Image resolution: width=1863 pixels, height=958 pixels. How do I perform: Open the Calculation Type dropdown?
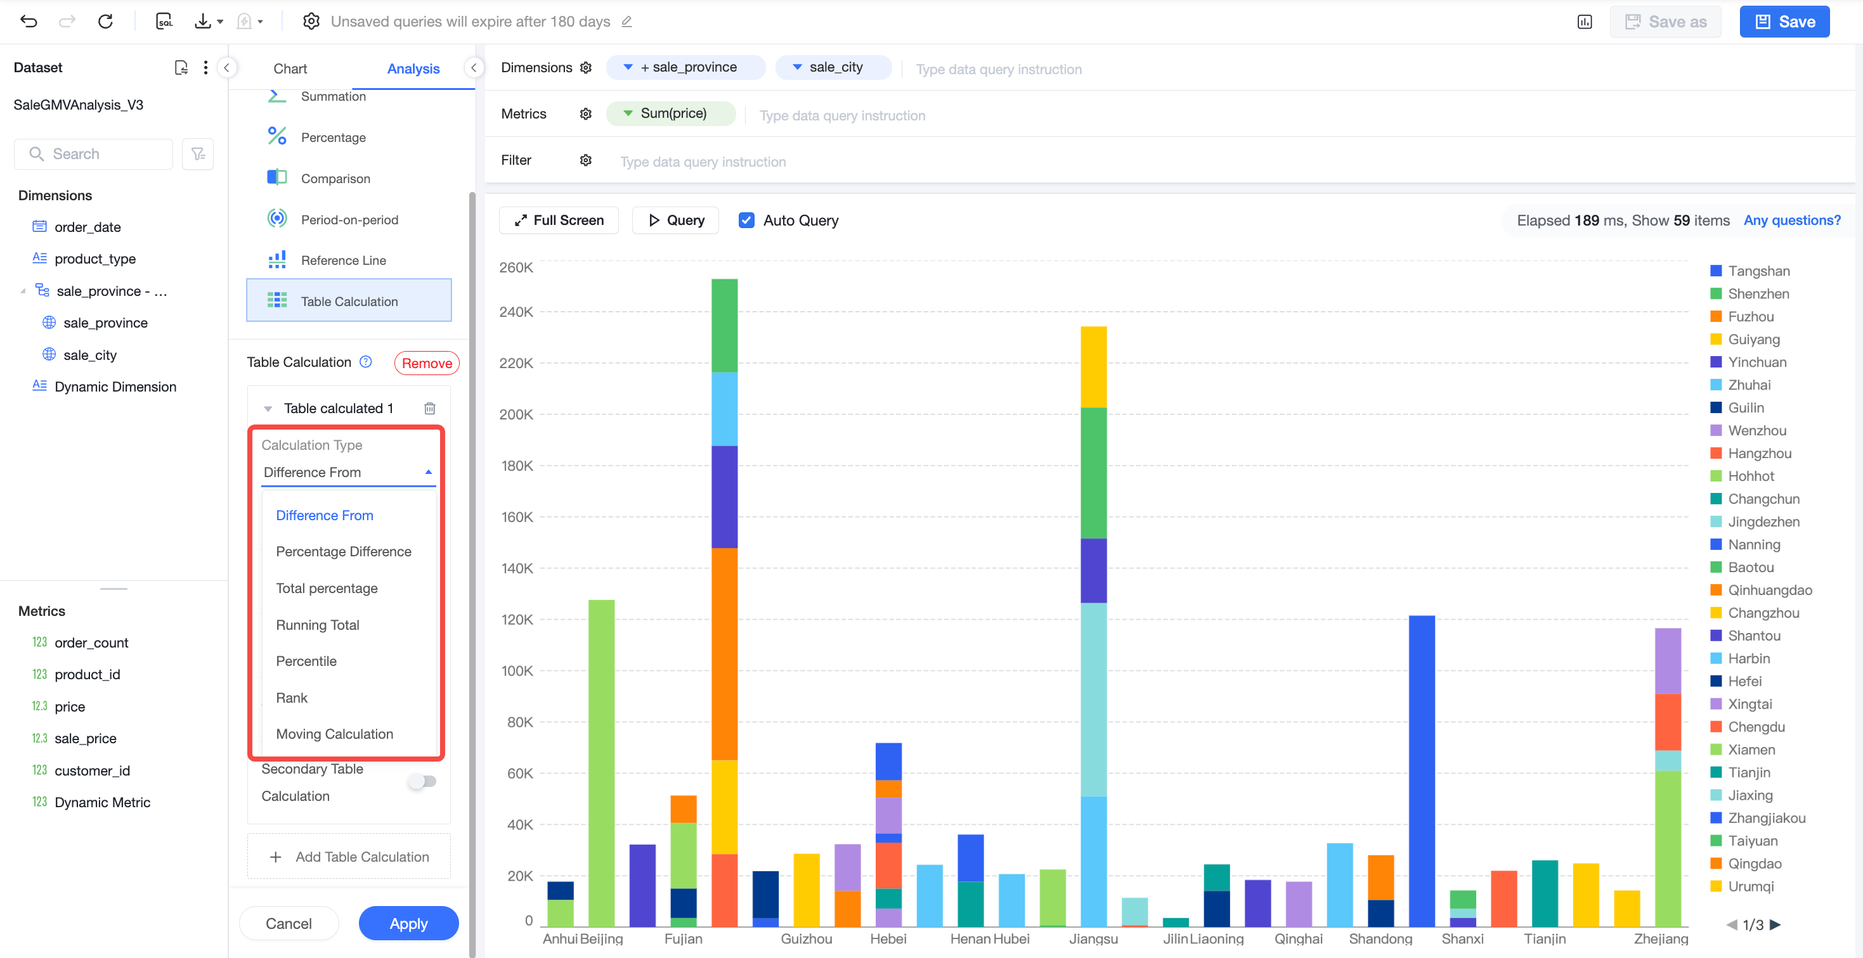(348, 472)
